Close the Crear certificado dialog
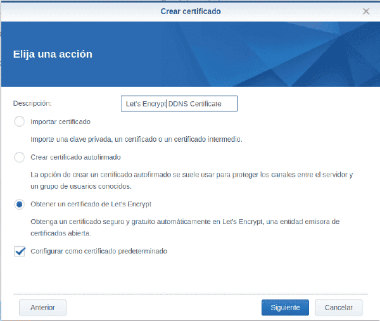380x321 pixels. [366, 11]
